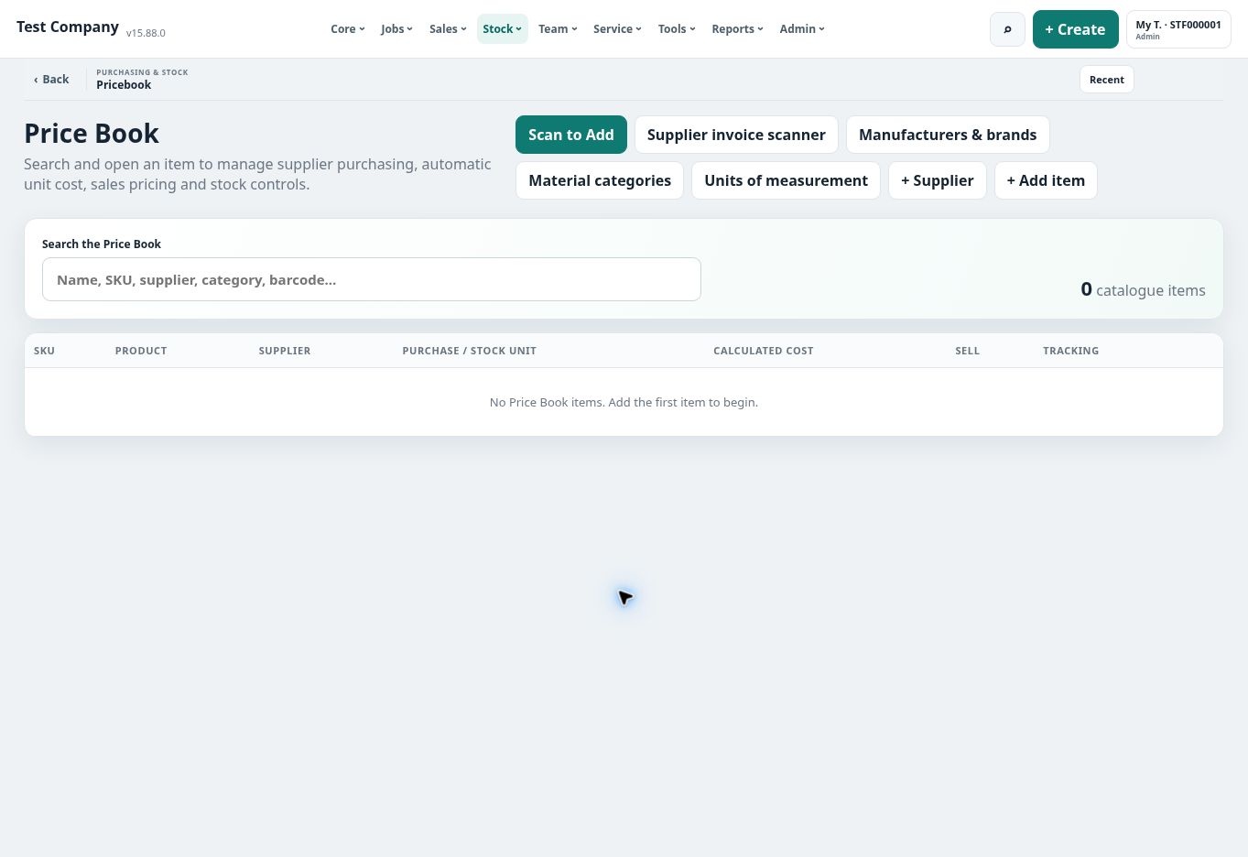The image size is (1248, 857).
Task: Open the Sales dropdown menu
Action: coord(448,29)
